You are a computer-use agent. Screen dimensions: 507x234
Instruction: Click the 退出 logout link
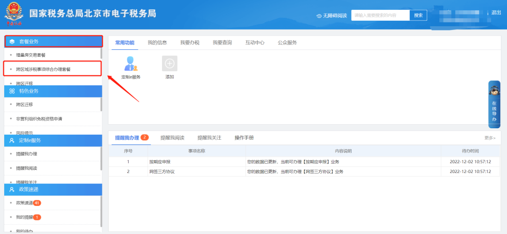(496, 13)
